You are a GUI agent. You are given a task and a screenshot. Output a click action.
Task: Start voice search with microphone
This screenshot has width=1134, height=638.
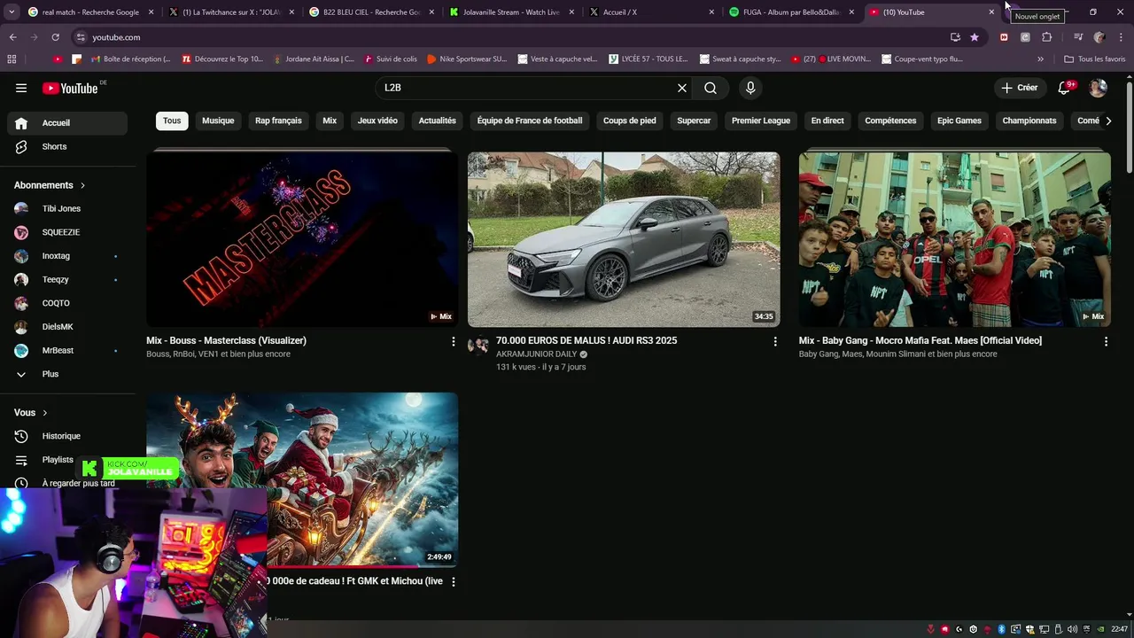point(750,88)
